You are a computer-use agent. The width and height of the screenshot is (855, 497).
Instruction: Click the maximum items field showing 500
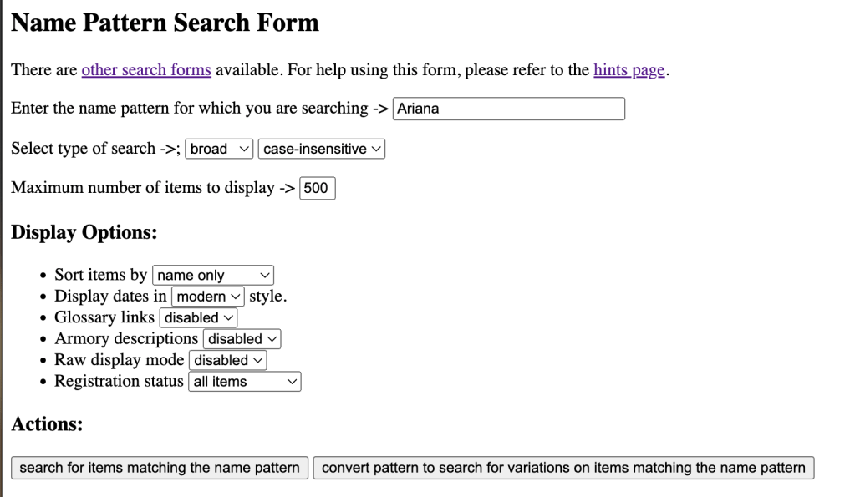click(x=318, y=188)
